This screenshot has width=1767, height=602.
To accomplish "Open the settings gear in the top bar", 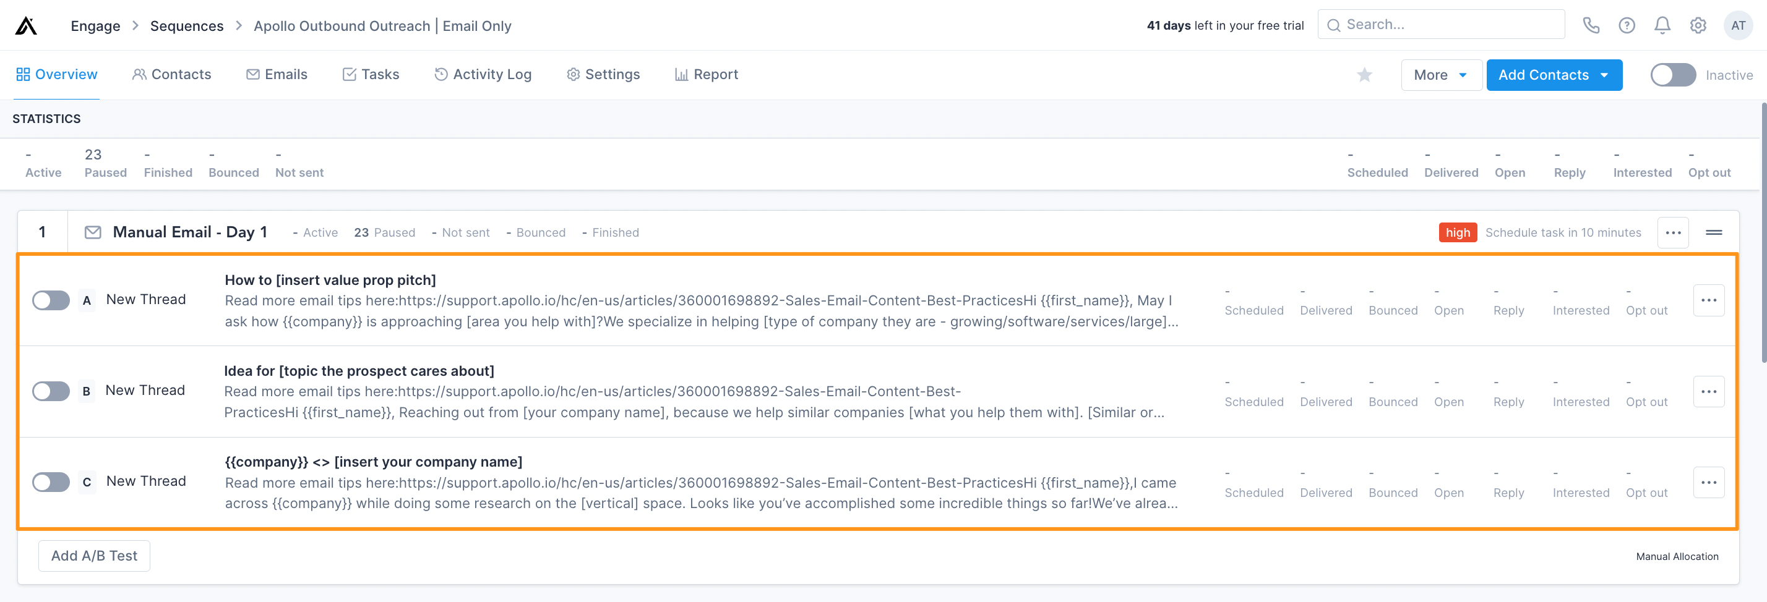I will (1698, 25).
